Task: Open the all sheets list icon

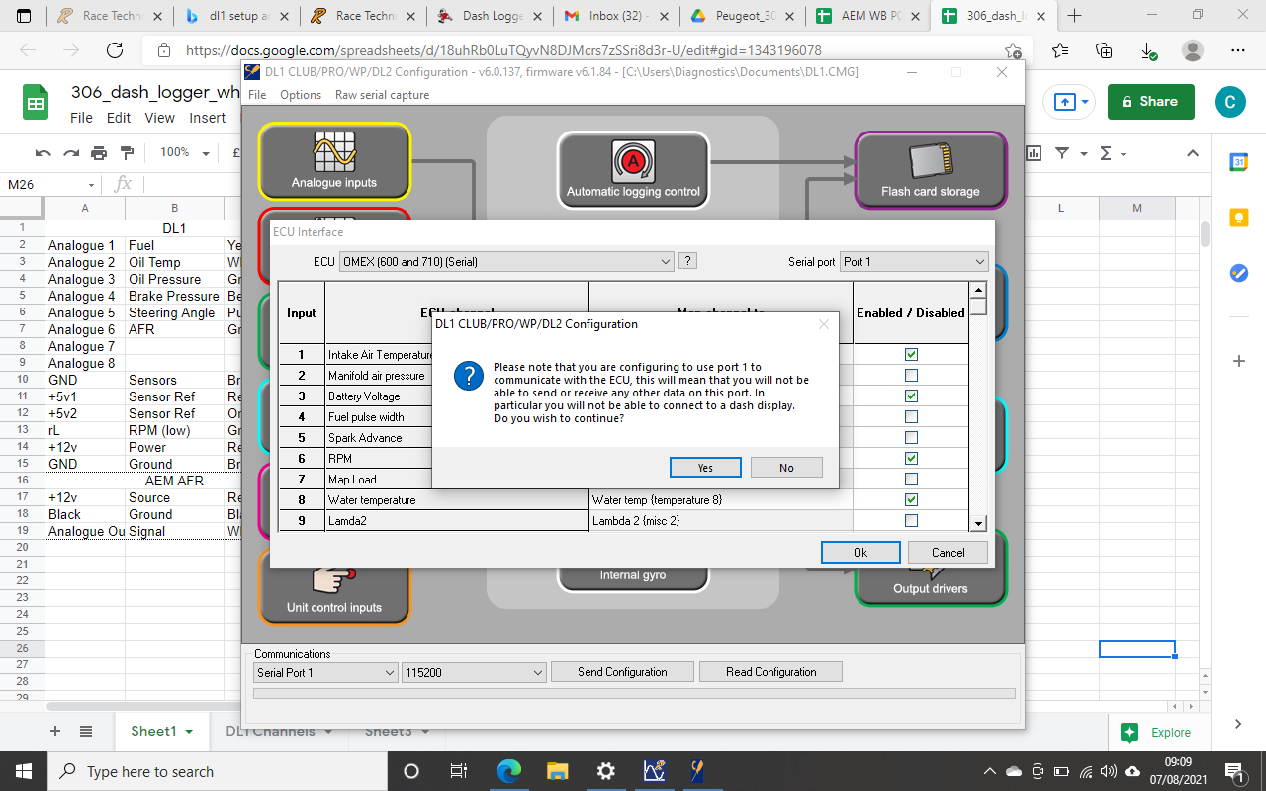Action: 86,731
